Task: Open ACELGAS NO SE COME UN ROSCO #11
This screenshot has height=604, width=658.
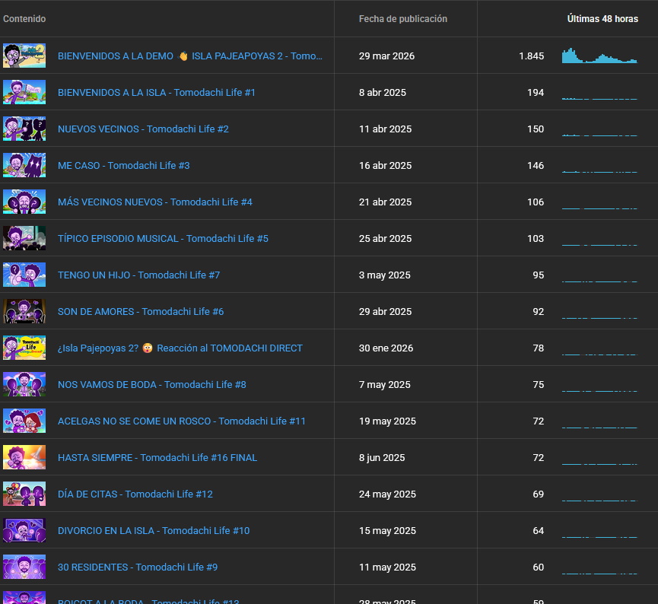Action: [182, 421]
